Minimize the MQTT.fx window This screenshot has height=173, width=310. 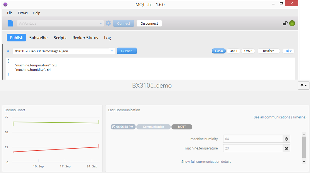273,4
